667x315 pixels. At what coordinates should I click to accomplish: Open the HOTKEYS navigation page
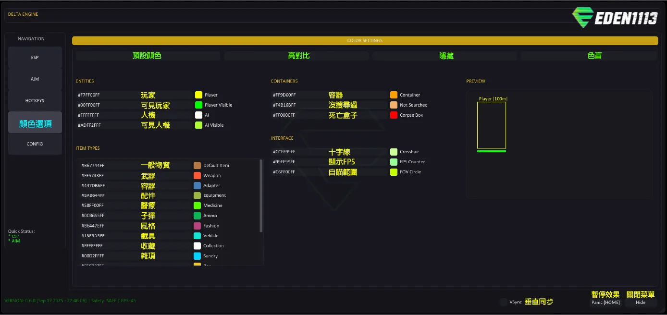click(35, 101)
